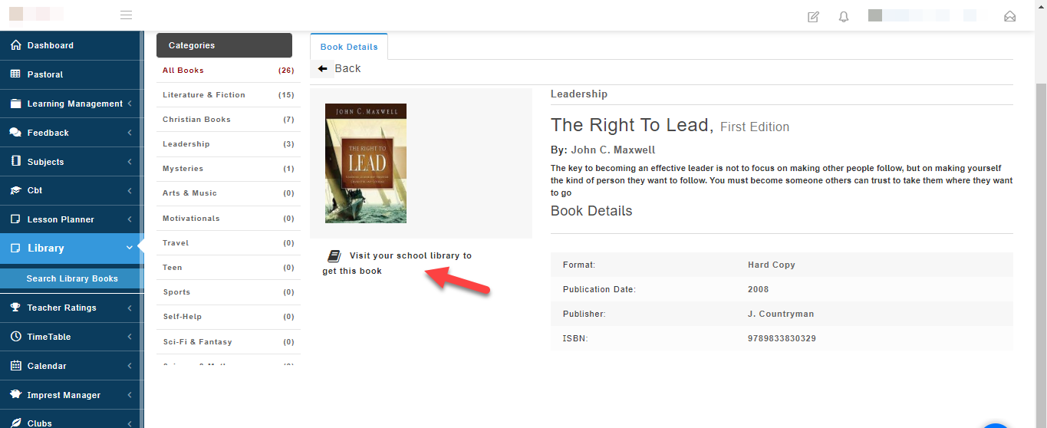Expand the Lesson Planner chevron

(x=130, y=219)
